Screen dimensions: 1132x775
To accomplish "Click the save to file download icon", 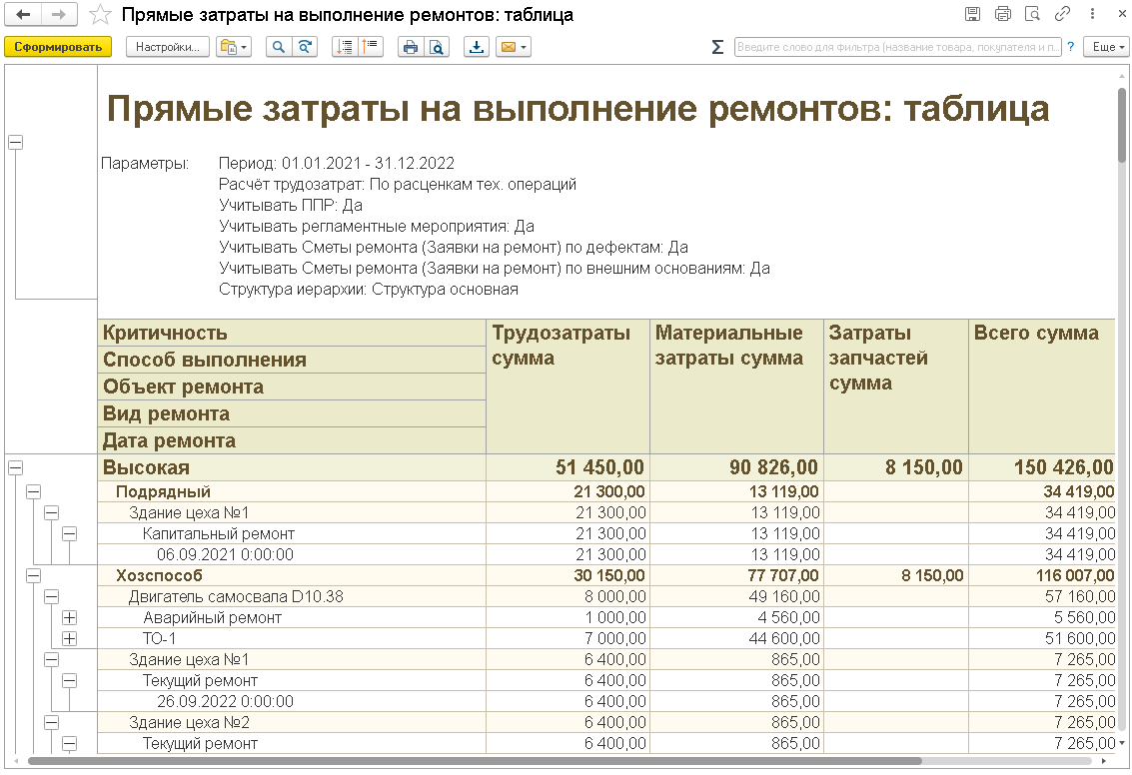I will 477,47.
